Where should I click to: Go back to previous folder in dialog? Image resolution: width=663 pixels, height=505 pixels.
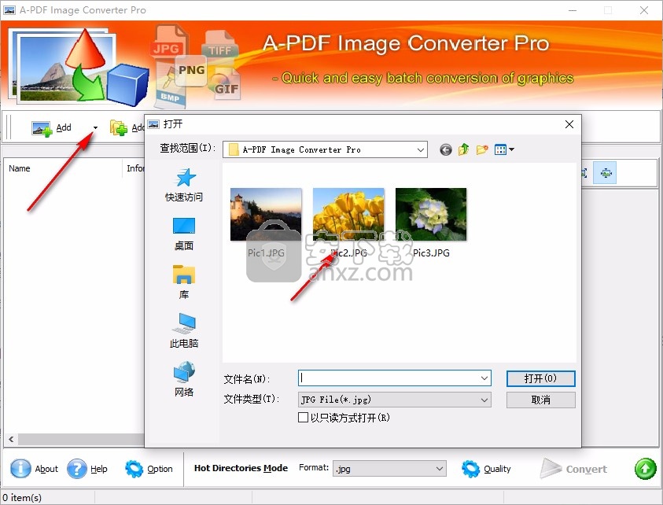pos(446,149)
